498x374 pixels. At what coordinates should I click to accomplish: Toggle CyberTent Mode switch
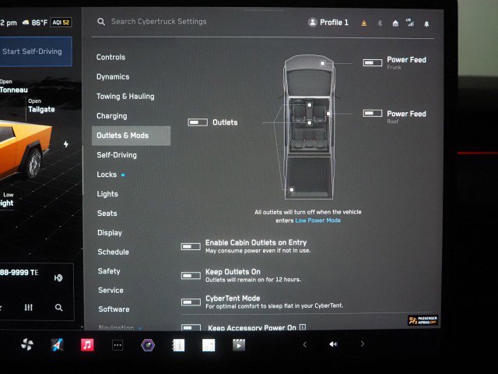click(x=191, y=302)
